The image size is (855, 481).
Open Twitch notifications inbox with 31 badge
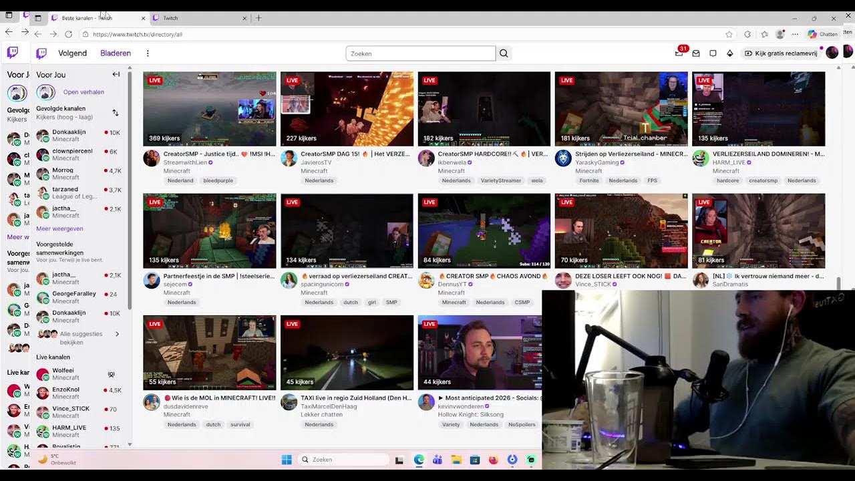click(x=679, y=53)
